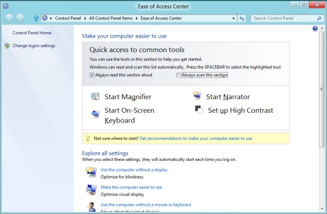Click the Explore all settings heading
The image size is (327, 214).
[x=105, y=153]
